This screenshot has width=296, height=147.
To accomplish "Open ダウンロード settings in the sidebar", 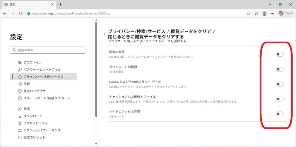I will tap(43, 116).
